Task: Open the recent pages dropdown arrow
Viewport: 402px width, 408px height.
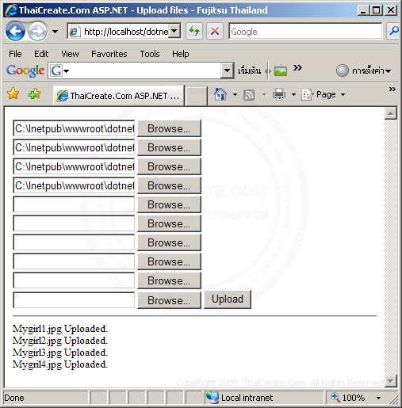Action: 55,32
